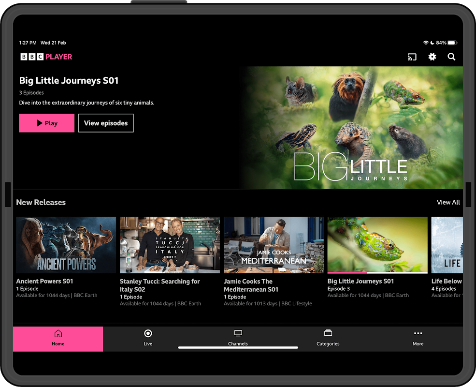476x387 pixels.
Task: Tap the Do Not Disturb moon icon
Action: (432, 43)
